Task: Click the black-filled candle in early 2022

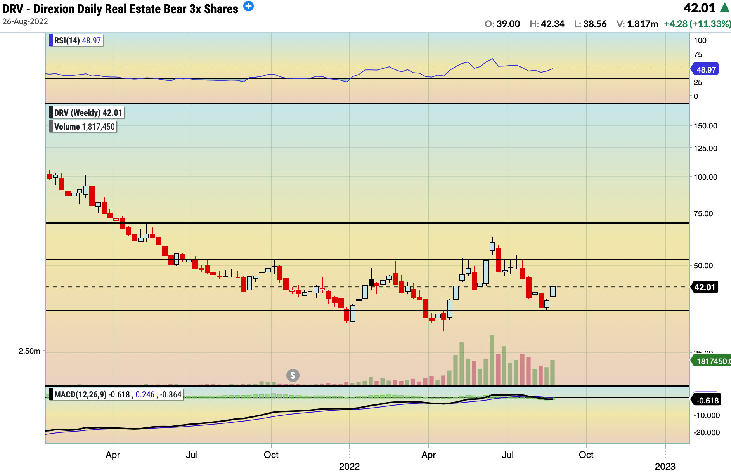Action: (371, 282)
